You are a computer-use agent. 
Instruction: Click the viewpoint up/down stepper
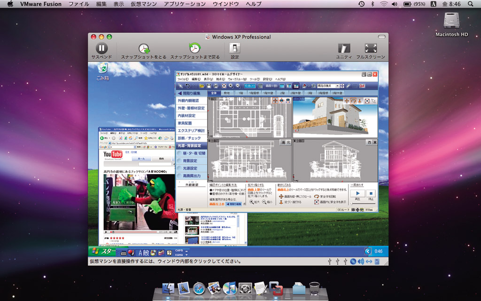coord(342,86)
